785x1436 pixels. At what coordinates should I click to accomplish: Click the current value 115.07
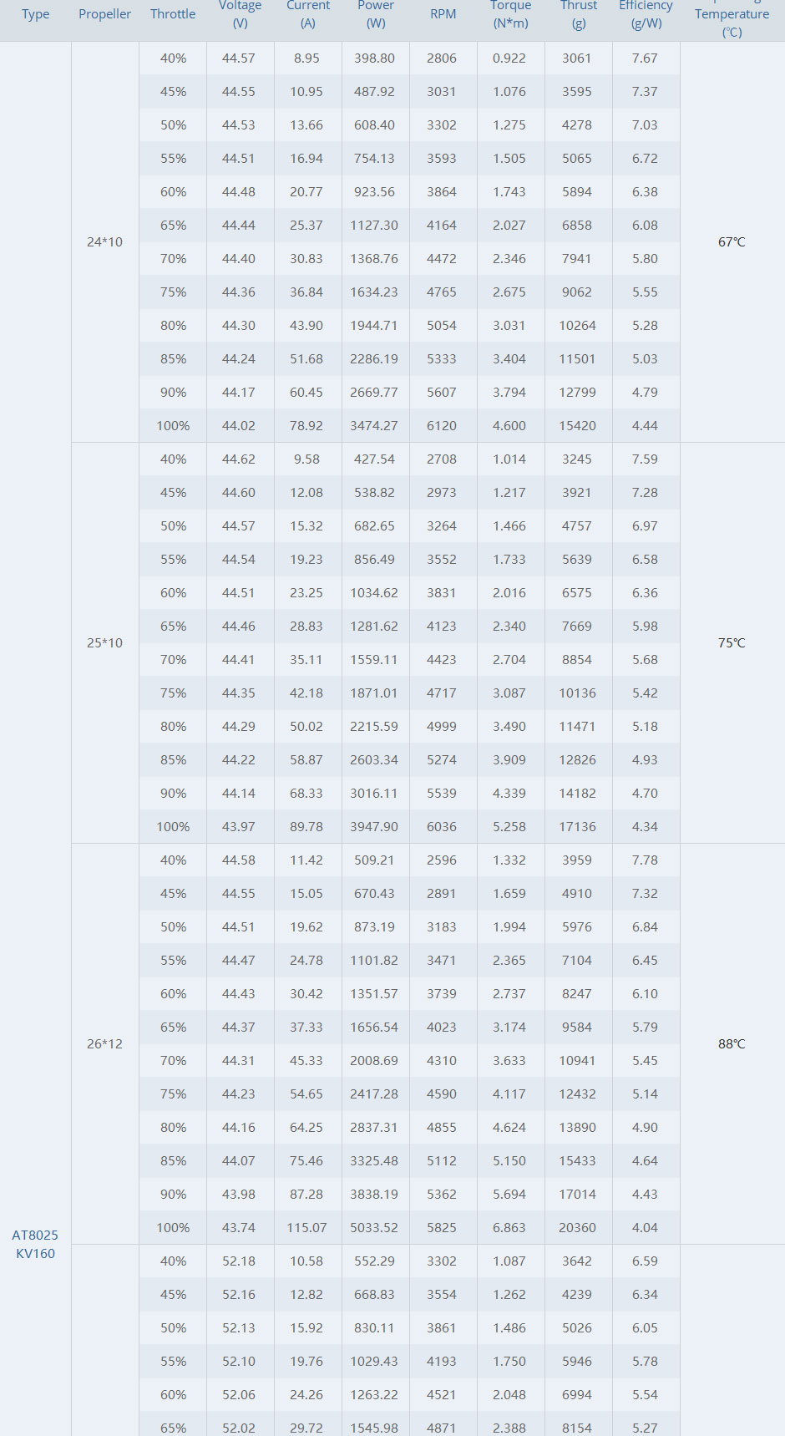(306, 1228)
